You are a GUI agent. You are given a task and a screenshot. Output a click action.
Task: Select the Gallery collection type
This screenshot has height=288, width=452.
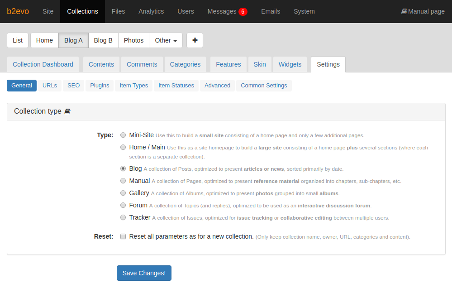(123, 193)
